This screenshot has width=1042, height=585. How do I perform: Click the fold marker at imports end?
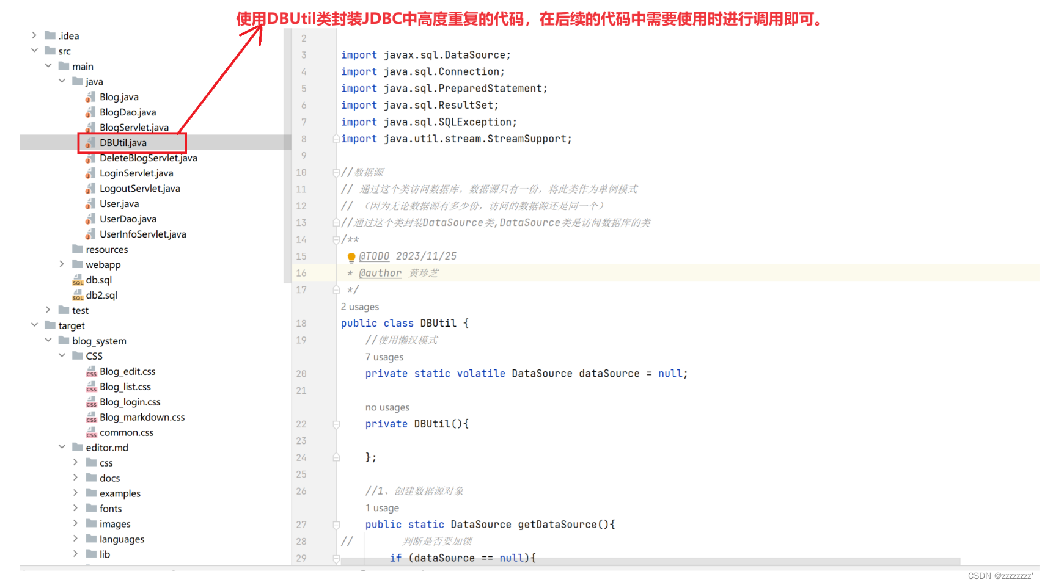[336, 139]
